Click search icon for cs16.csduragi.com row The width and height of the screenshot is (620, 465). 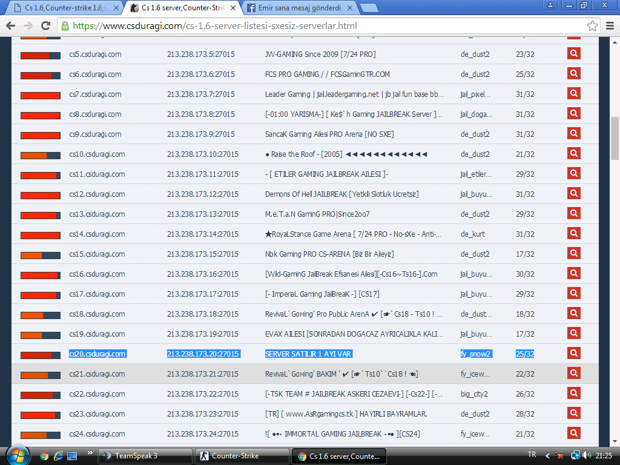[574, 273]
